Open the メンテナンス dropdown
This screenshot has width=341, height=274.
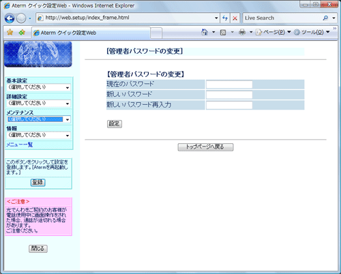coord(38,119)
